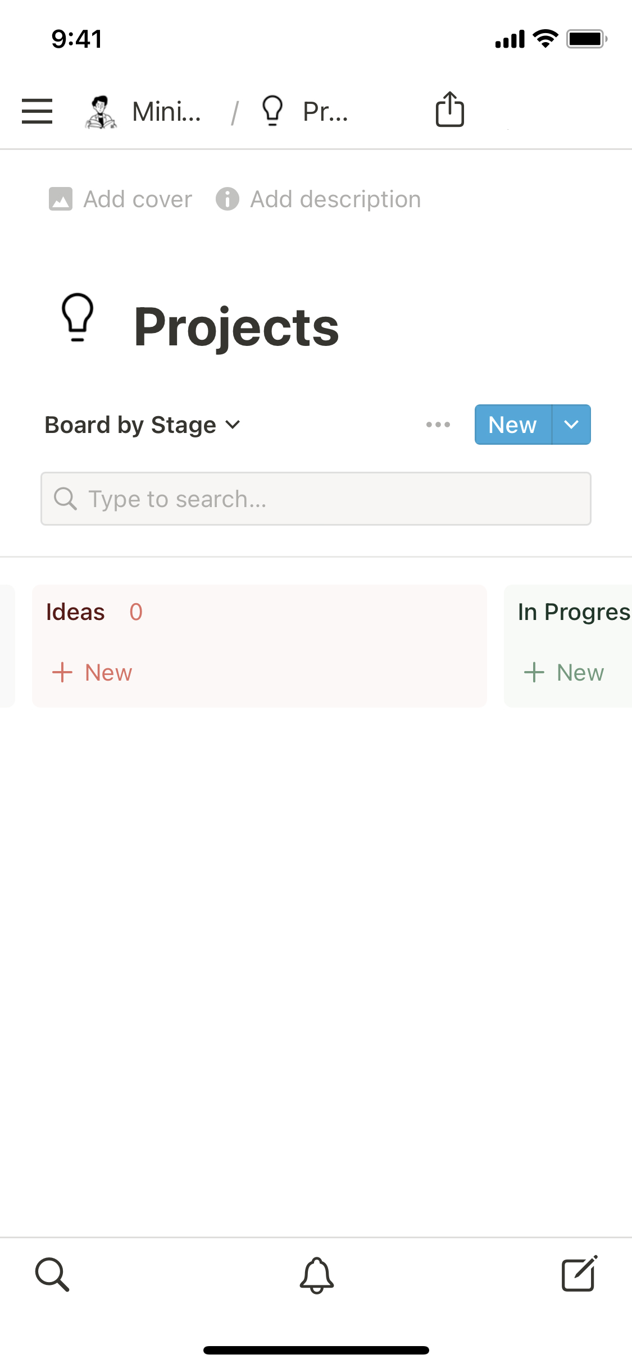
Task: Tap the In Progress column header
Action: [x=573, y=612]
